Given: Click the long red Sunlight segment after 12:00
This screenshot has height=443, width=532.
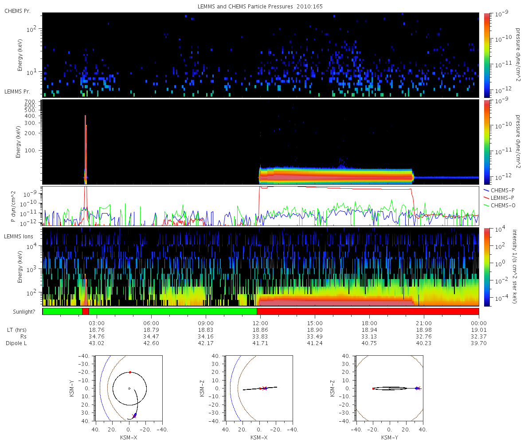Looking at the screenshot, I should pyautogui.click(x=368, y=311).
